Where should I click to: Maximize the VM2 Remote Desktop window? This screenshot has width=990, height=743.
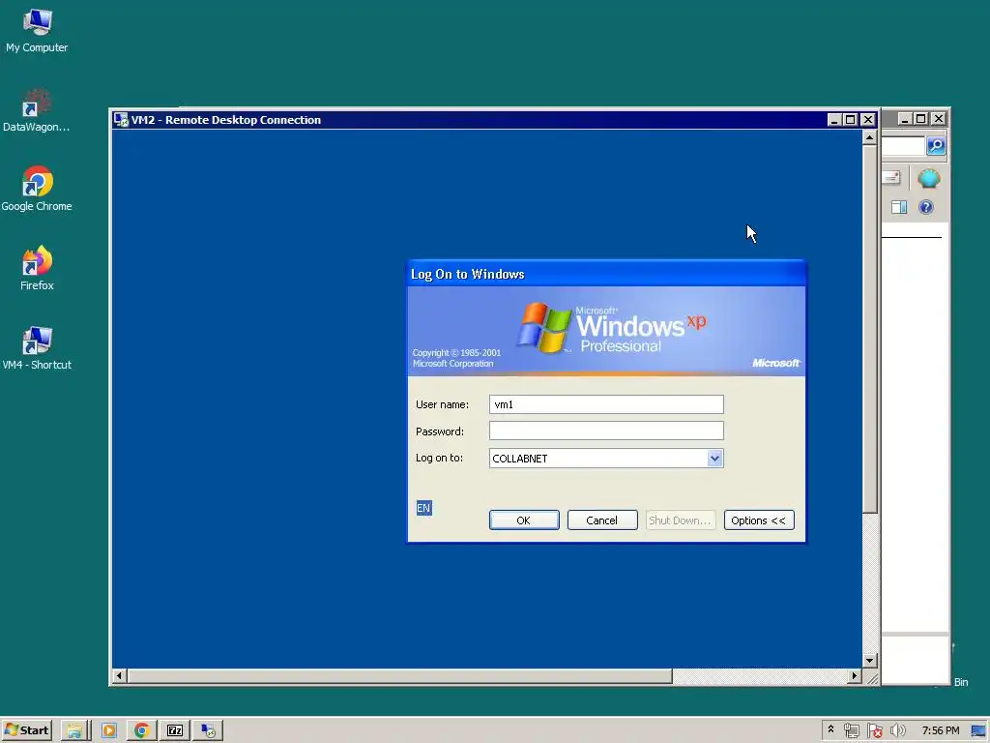[851, 119]
